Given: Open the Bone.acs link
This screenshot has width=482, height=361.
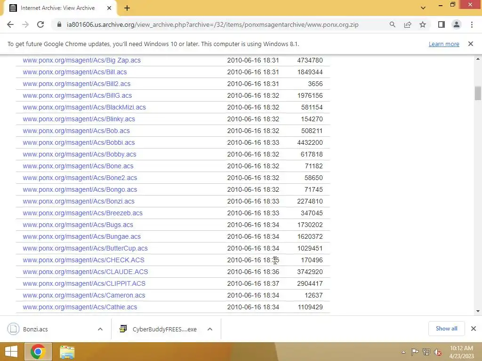Looking at the screenshot, I should click(x=78, y=166).
